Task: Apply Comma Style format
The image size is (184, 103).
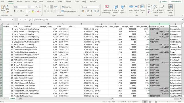Action: pyautogui.click(x=91, y=11)
